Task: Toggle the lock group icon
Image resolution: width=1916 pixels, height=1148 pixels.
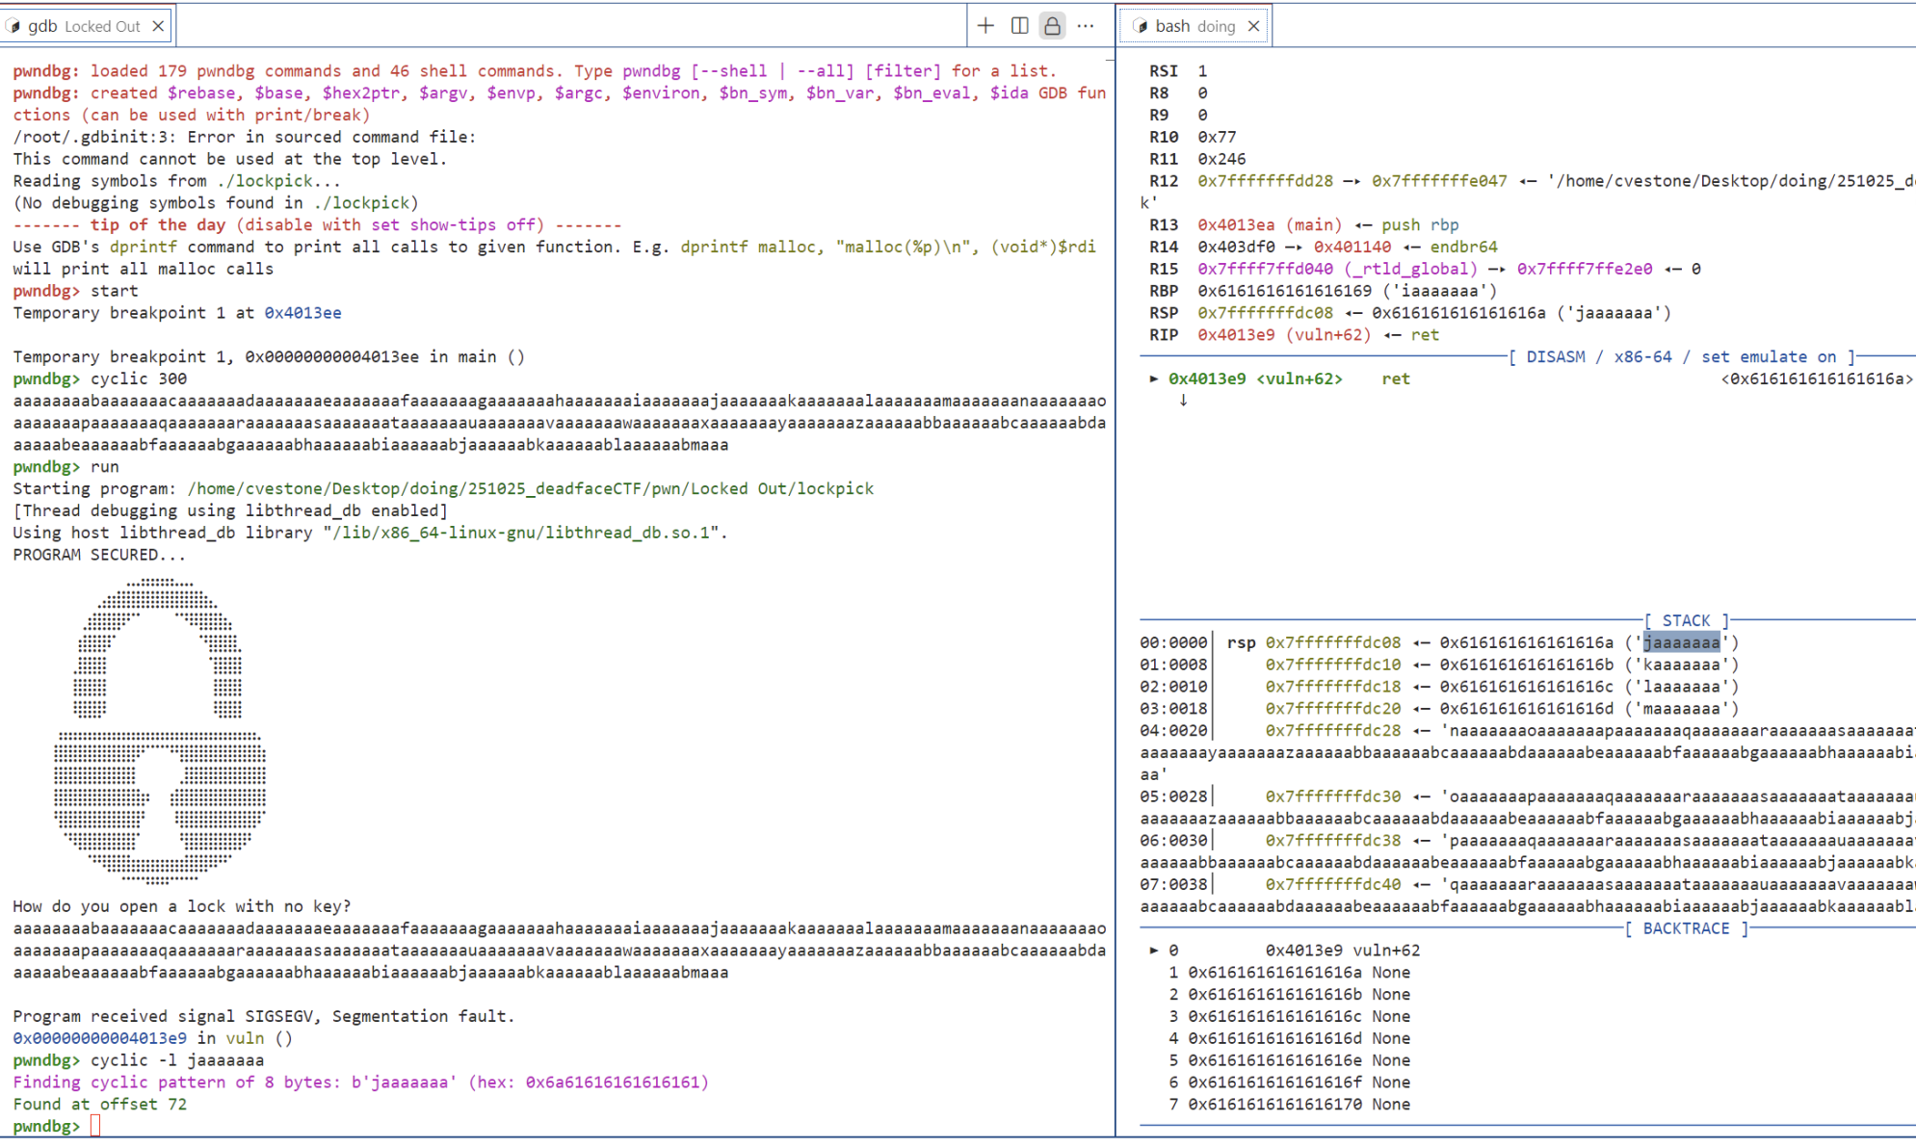Action: (1052, 26)
